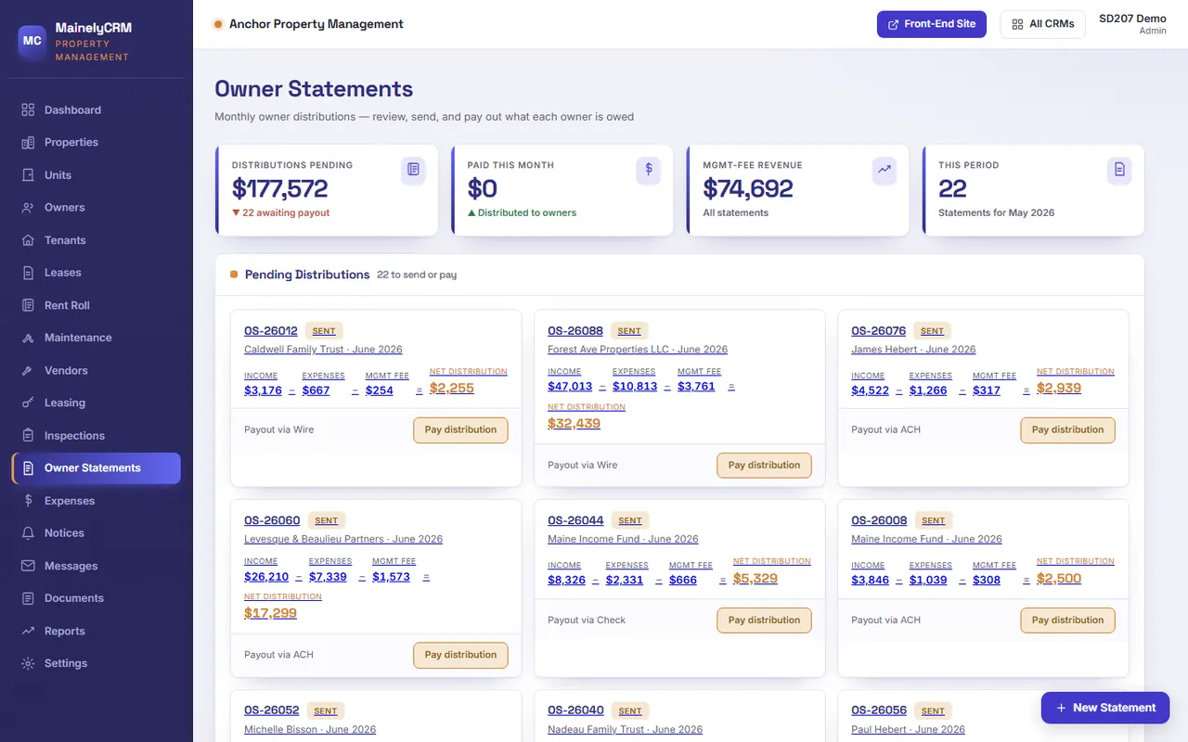Click Levesque & Beaulieu Partners · June 2026
The height and width of the screenshot is (742, 1188).
pos(343,539)
